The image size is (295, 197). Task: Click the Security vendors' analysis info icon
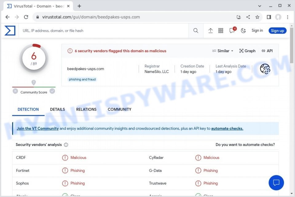click(66, 145)
